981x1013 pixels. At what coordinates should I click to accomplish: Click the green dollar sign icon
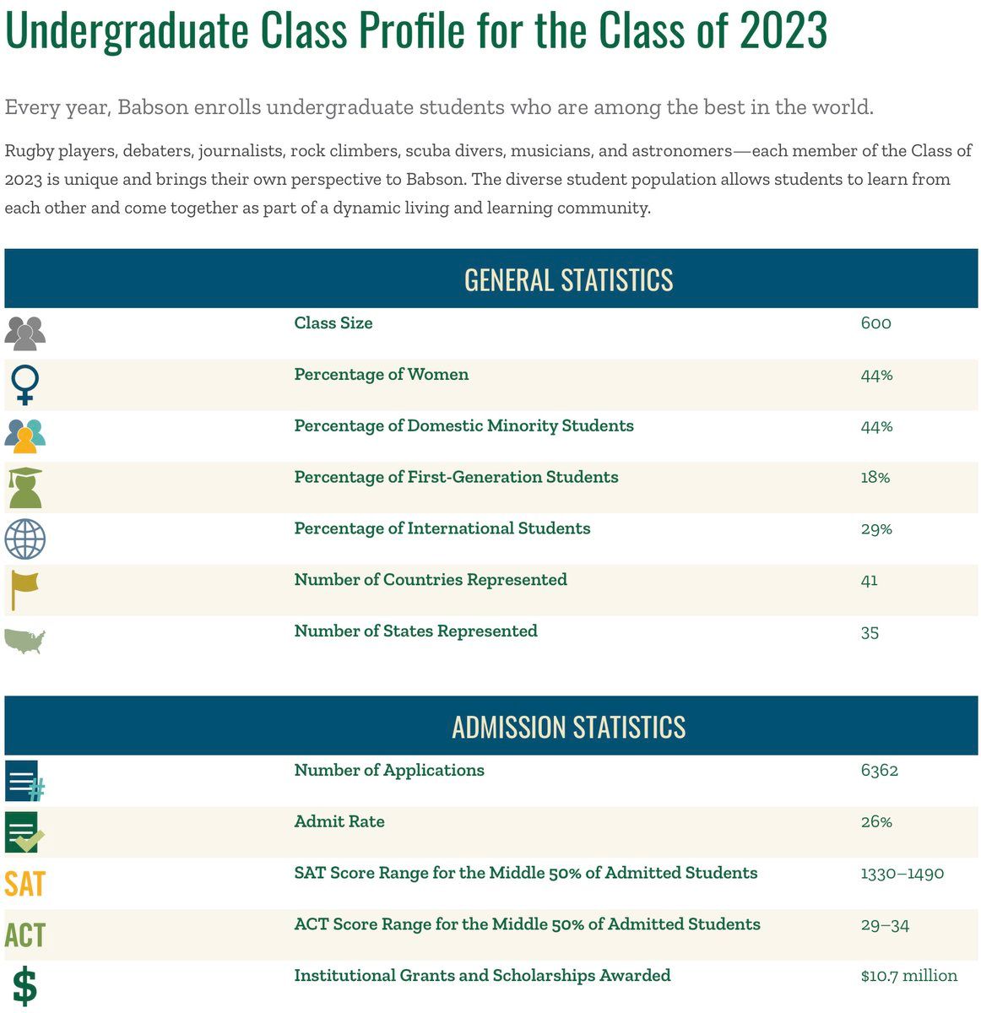click(25, 987)
